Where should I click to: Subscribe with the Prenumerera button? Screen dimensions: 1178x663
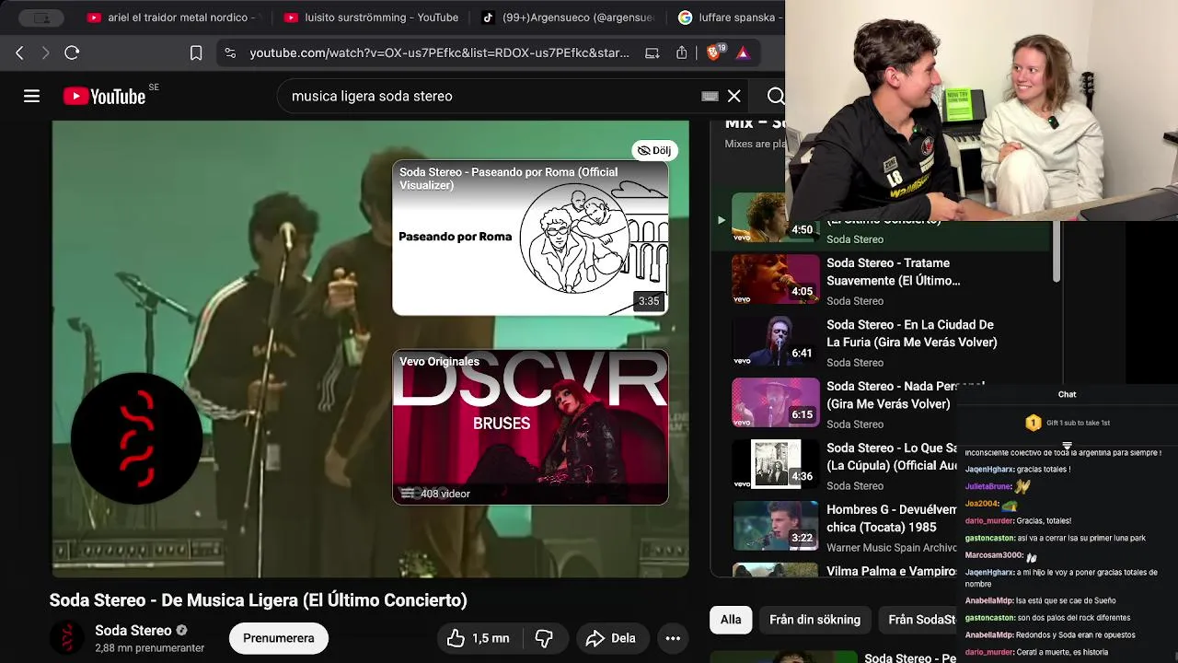[x=279, y=638]
